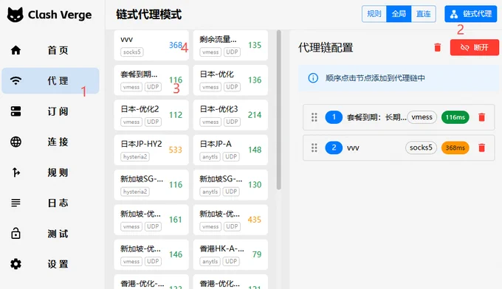
Task: Click the 146 delay value
Action: tap(176, 254)
